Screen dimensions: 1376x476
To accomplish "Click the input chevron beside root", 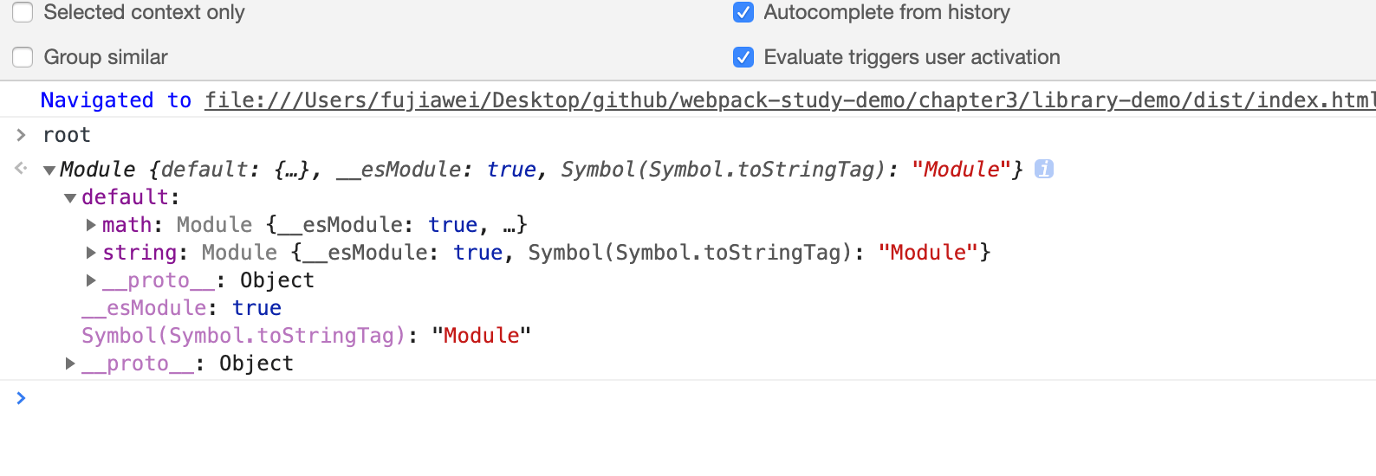I will click(22, 135).
